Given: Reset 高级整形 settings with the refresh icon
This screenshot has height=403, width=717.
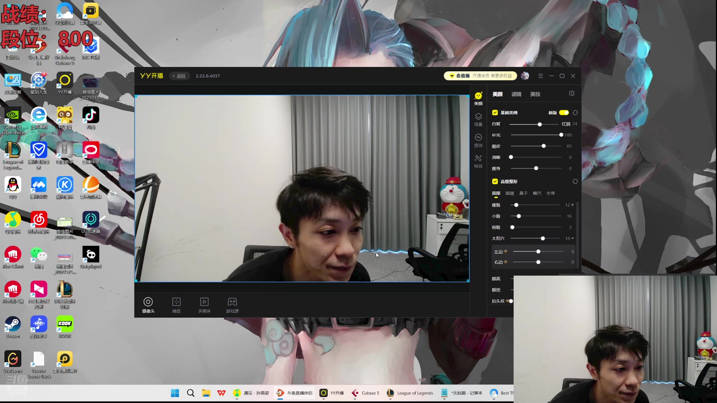Looking at the screenshot, I should 575,181.
